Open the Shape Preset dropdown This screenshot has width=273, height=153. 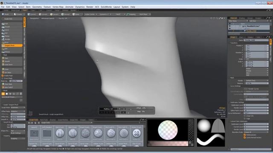pos(18,131)
